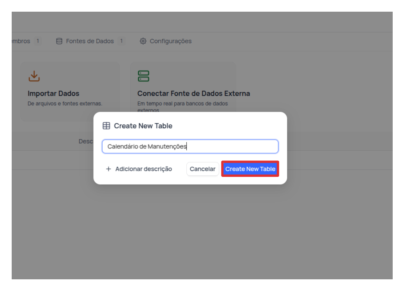
Task: Click the gear icon next to Configurações
Action: 143,41
